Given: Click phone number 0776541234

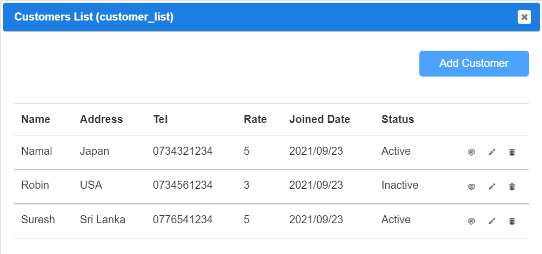Looking at the screenshot, I should pyautogui.click(x=183, y=220).
